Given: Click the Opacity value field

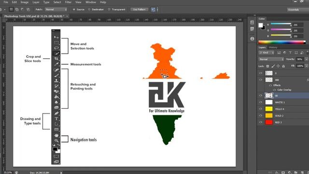Looking at the screenshot, I should (x=300, y=59).
